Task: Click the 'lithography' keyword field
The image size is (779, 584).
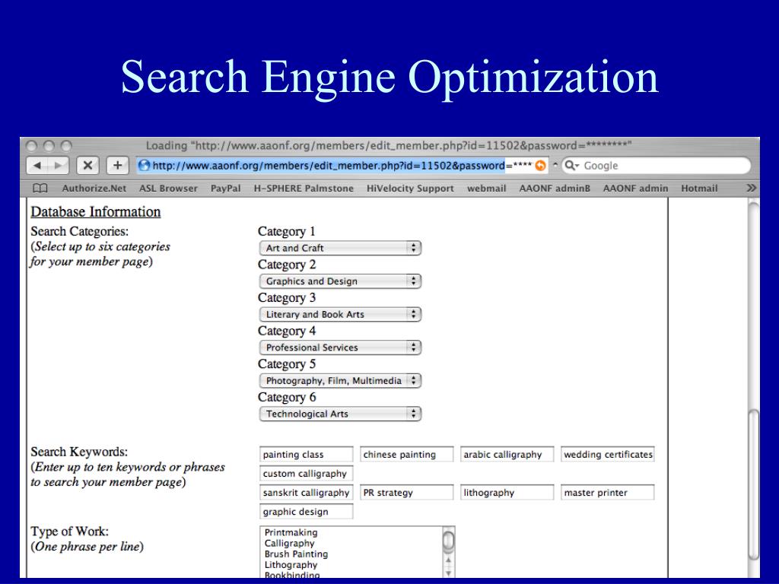Action: point(507,493)
